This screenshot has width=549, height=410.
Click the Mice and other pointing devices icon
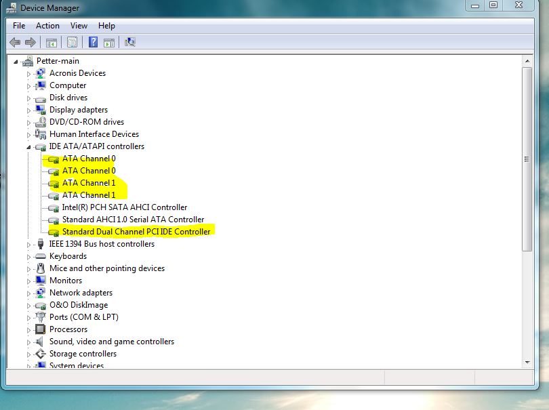pyautogui.click(x=41, y=268)
